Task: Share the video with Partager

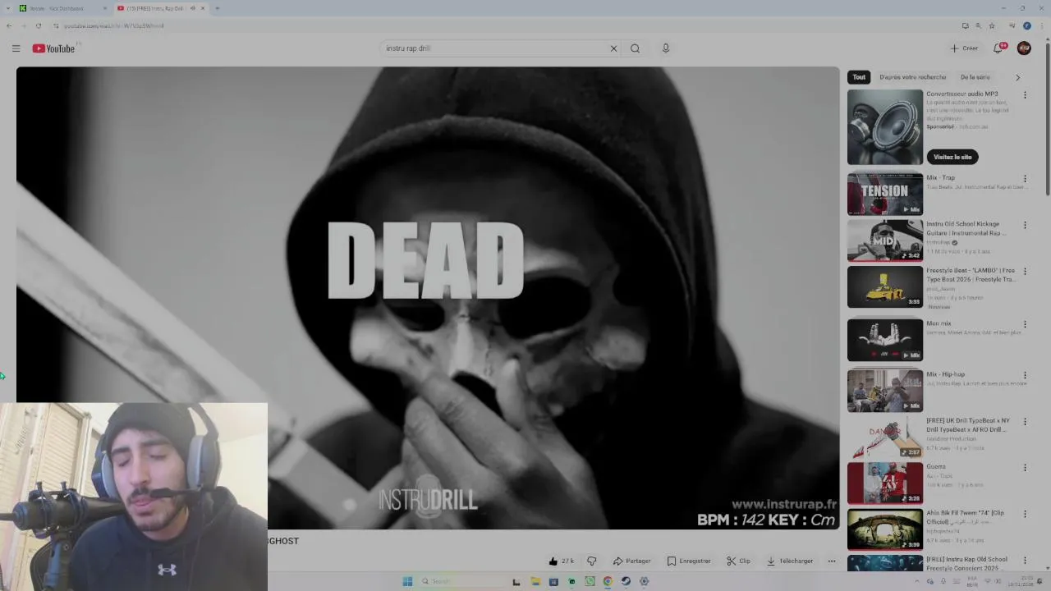Action: [631, 561]
